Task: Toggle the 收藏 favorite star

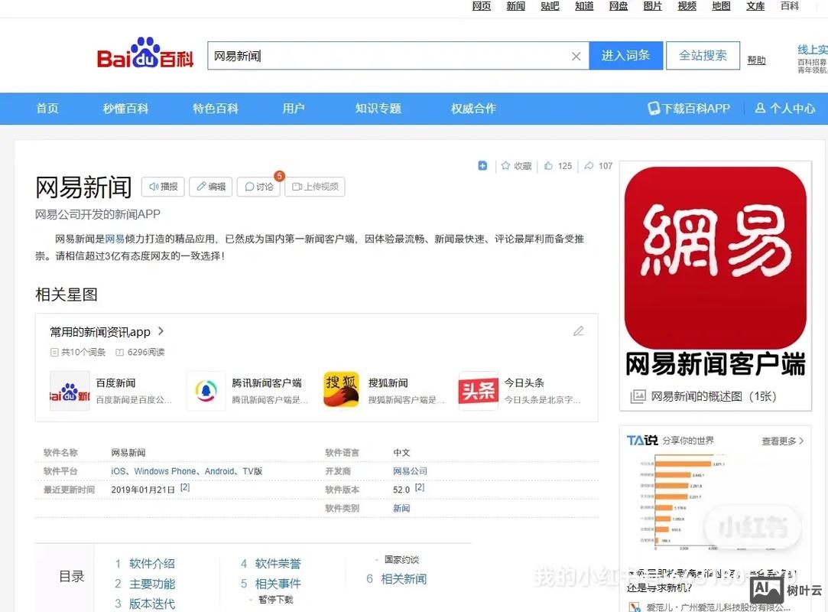Action: coord(507,165)
